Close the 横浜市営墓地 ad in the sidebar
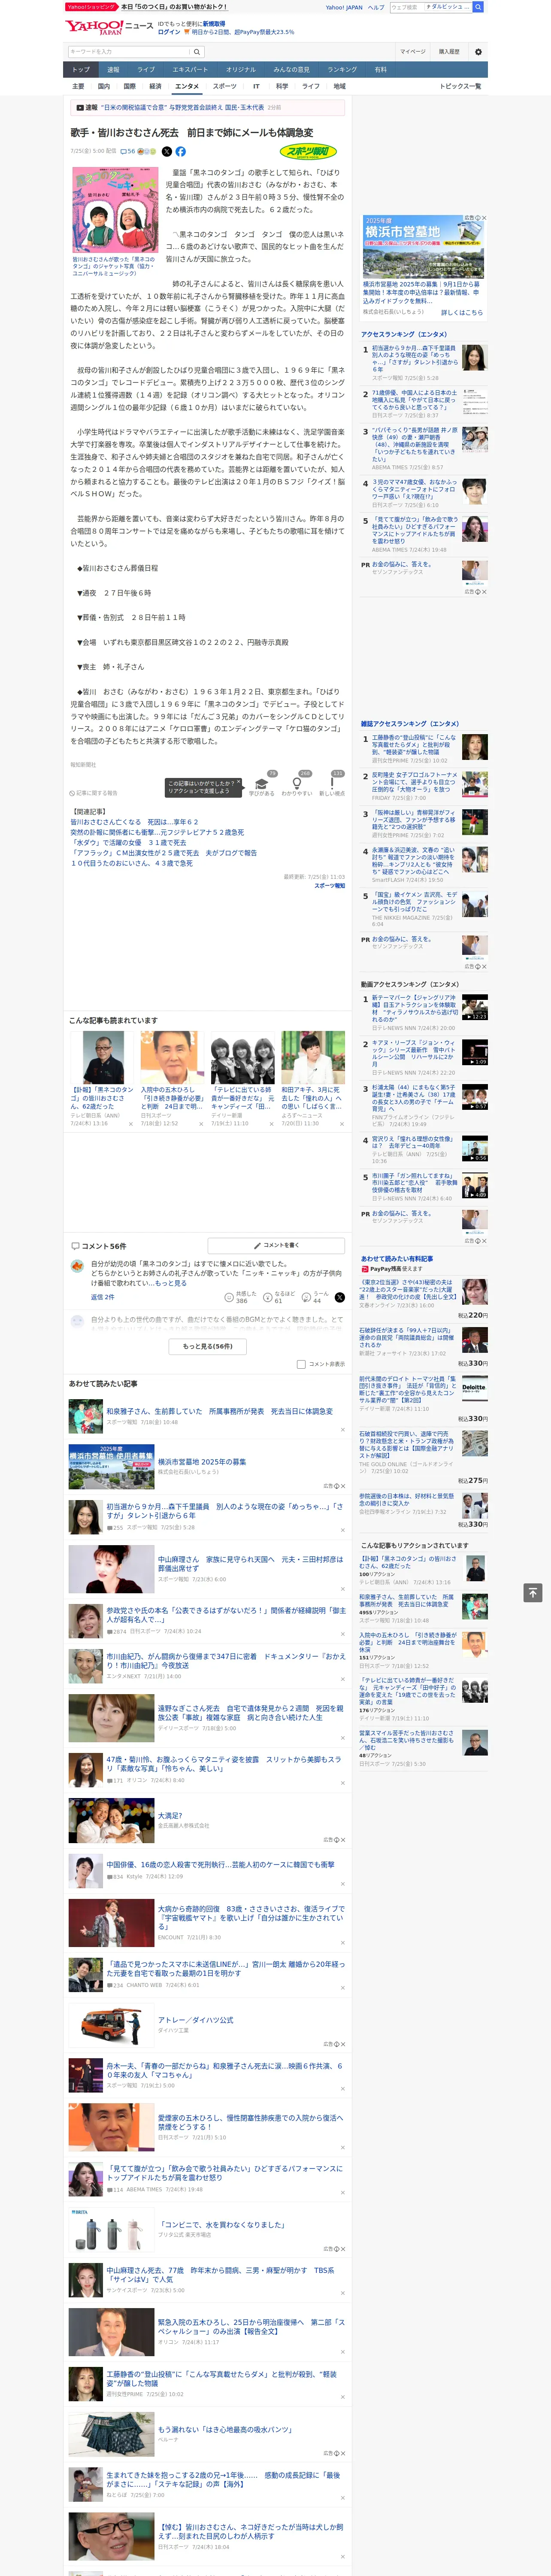 point(484,218)
